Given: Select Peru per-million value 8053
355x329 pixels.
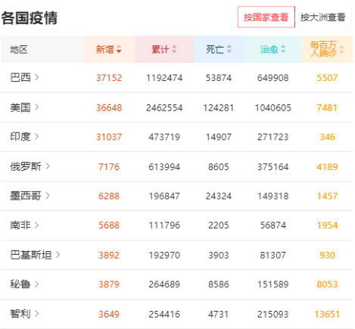Looking at the screenshot, I should click(x=327, y=284).
